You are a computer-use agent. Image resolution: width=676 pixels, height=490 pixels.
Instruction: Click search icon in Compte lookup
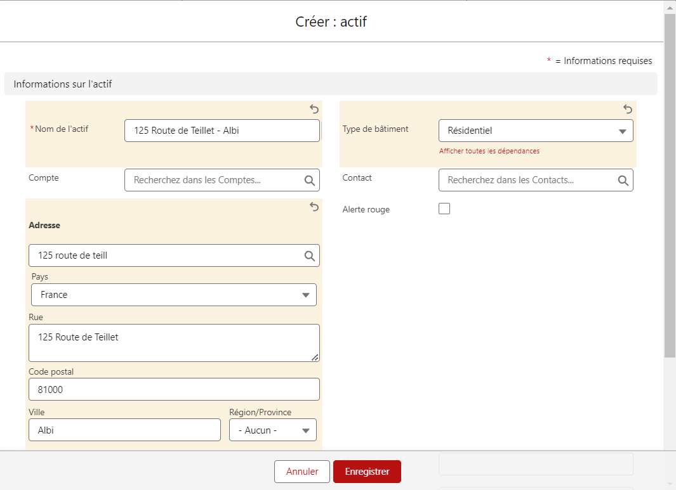[310, 181]
